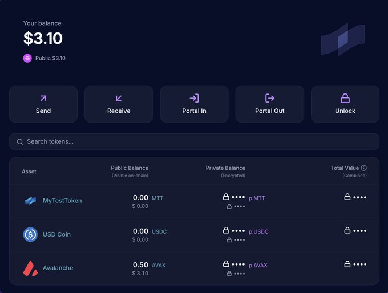Click small lock under p.AVAX private balance

[x=229, y=274]
